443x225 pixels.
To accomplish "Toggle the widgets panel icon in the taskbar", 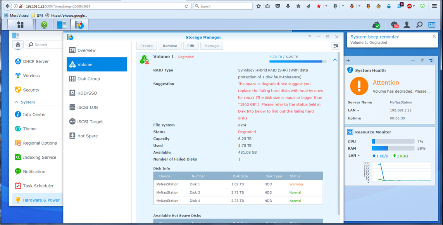I will pos(432,25).
